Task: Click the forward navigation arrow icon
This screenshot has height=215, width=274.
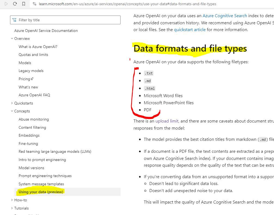Action: tap(6, 4)
